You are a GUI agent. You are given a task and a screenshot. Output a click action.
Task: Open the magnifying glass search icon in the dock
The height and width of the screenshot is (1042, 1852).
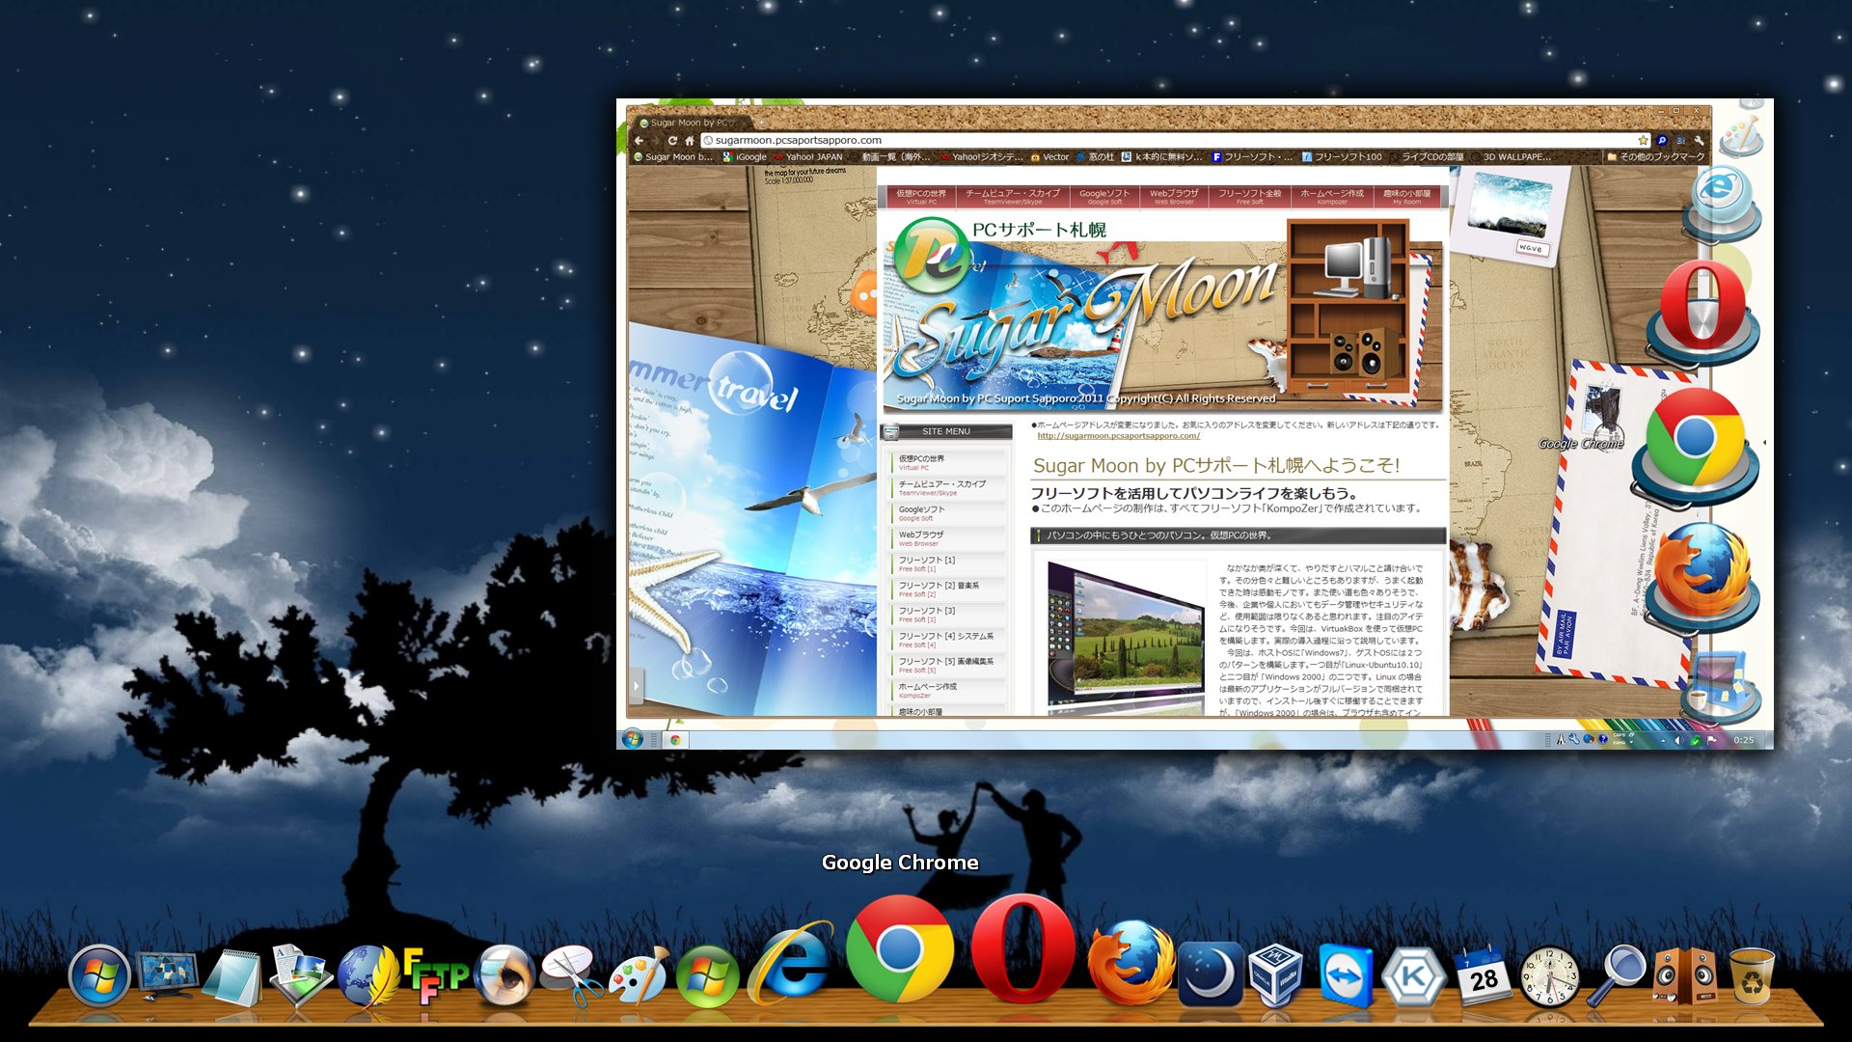(1618, 974)
